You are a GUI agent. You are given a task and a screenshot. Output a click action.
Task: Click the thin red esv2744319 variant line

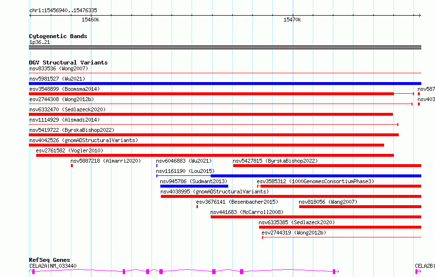(342, 237)
